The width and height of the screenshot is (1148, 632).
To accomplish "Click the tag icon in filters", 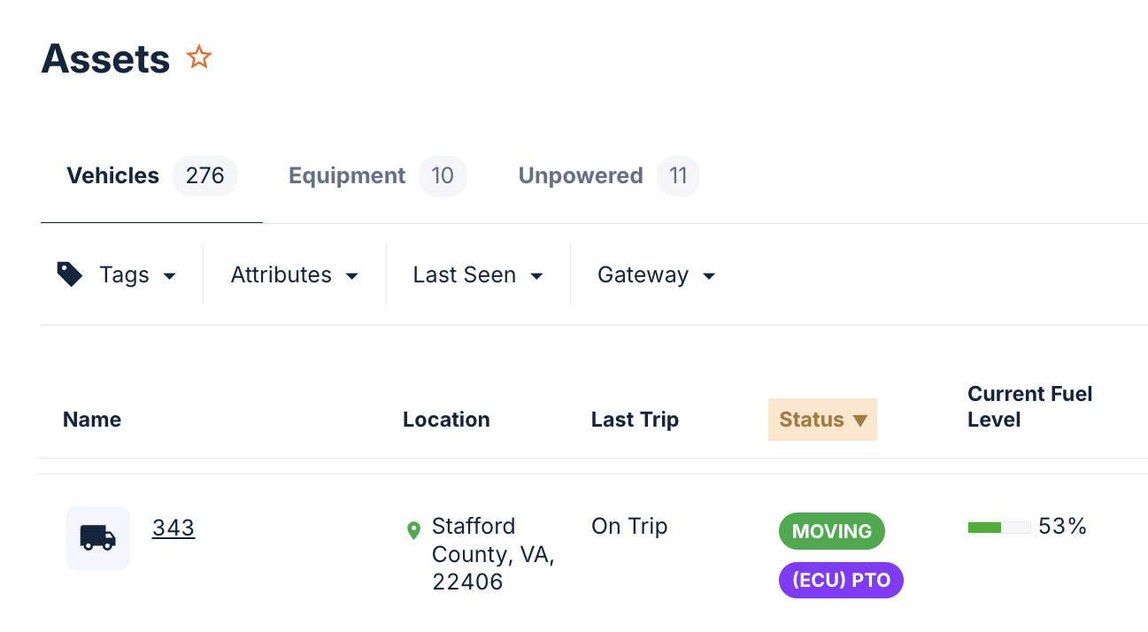I will click(x=70, y=274).
